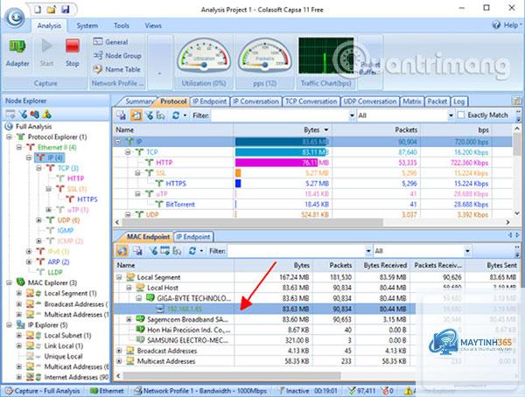Click Bytes Received column header
Screen dimensions: 525x397
click(x=382, y=266)
